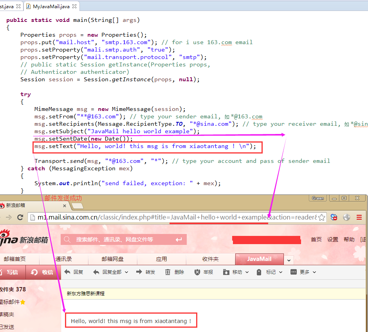368x332 pixels.
Task: Open the browser hamburger menu
Action: click(x=359, y=217)
